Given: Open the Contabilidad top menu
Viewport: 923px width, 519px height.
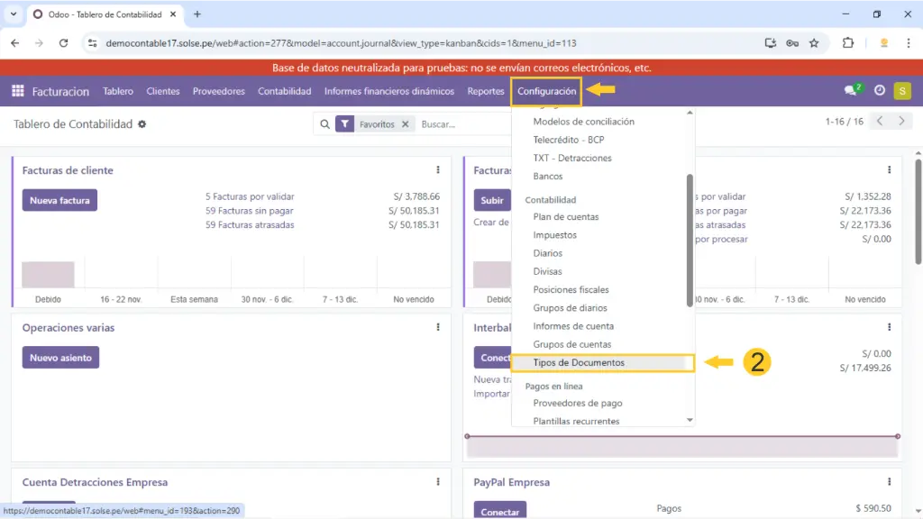Looking at the screenshot, I should point(284,91).
